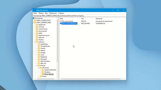Click the Gabest folder icon

pyautogui.click(x=39, y=50)
